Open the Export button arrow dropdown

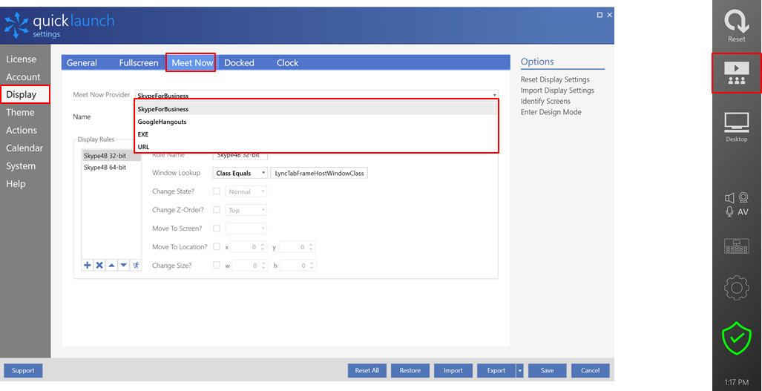coord(520,371)
